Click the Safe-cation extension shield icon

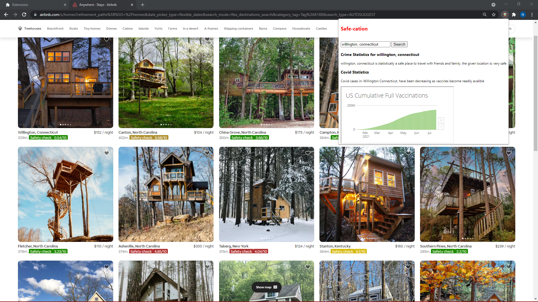coord(505,15)
